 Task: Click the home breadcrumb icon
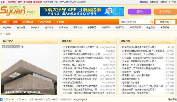click(1, 34)
